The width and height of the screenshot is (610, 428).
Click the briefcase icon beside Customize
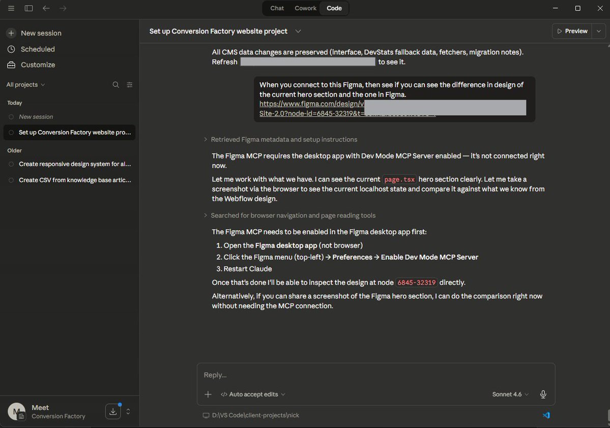point(11,65)
